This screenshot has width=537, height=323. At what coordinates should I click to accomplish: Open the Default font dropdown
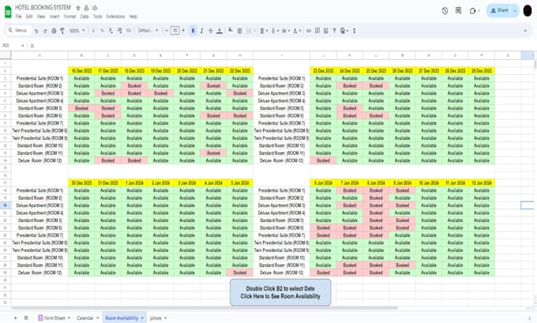coord(148,31)
